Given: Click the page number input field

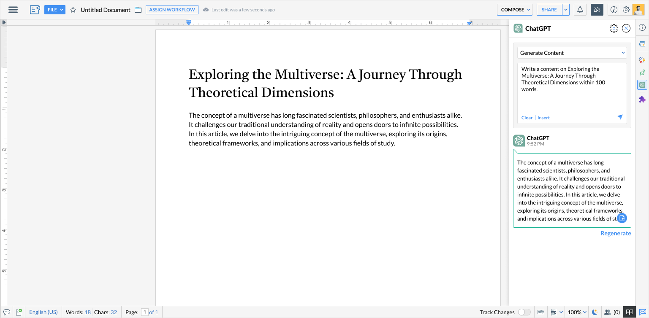Looking at the screenshot, I should (x=144, y=312).
